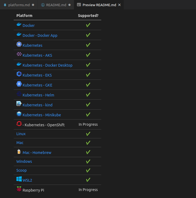Close the Preview README.md tab
Image resolution: width=196 pixels, height=198 pixels.
119,5
